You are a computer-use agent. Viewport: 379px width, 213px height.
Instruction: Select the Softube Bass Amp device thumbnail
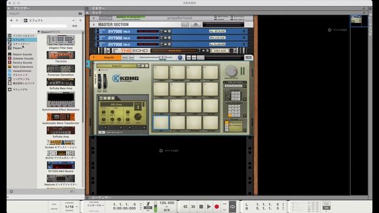point(60,82)
